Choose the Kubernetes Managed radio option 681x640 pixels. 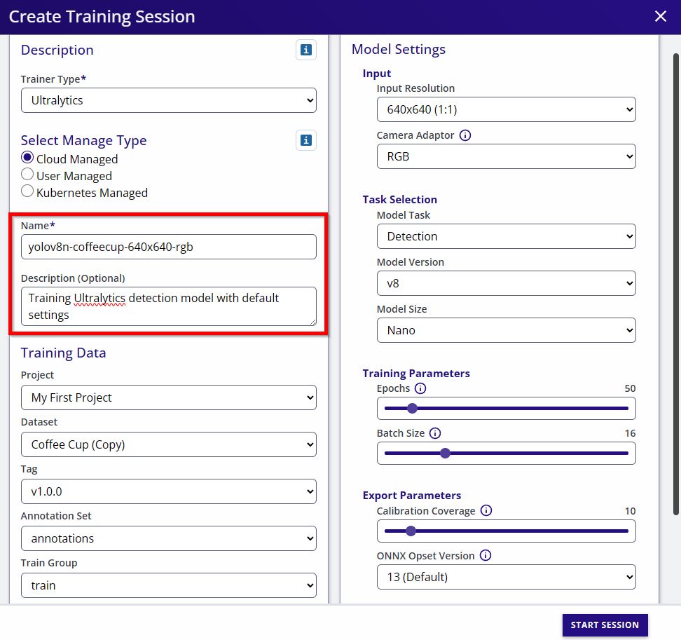[27, 192]
